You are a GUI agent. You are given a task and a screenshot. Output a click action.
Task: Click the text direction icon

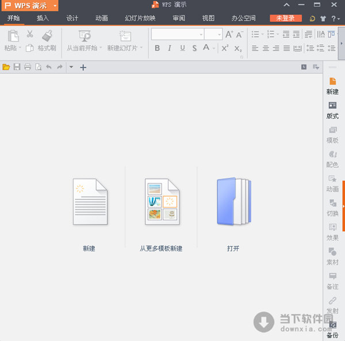point(321,35)
